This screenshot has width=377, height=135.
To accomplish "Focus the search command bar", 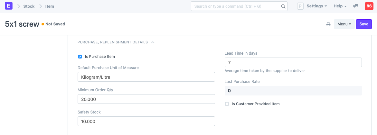I will tap(239, 6).
